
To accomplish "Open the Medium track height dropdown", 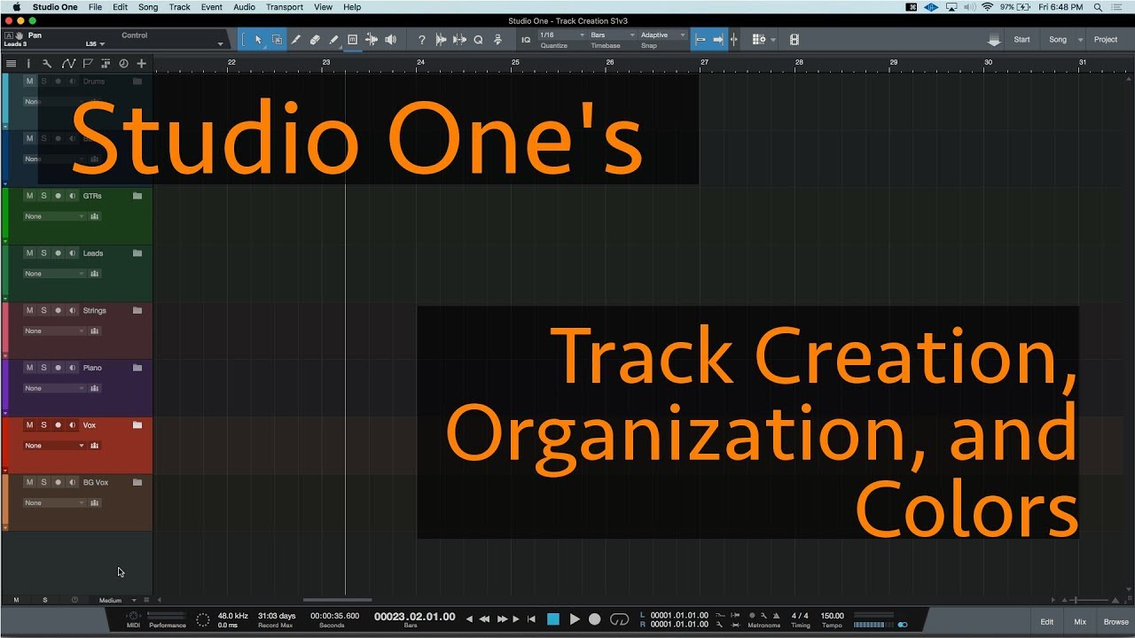I will [116, 600].
